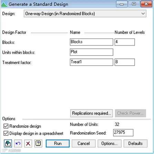
Task: Click the Replications required... button
Action: (x=92, y=113)
